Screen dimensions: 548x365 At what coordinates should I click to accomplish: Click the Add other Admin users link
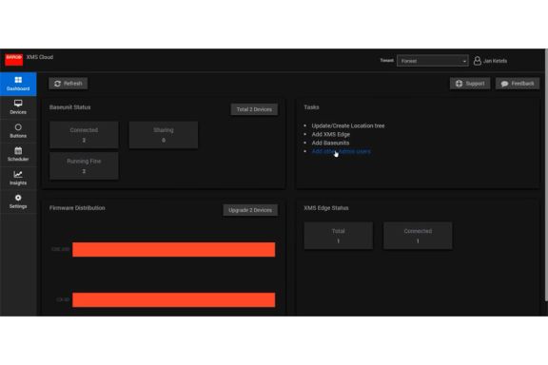342,151
